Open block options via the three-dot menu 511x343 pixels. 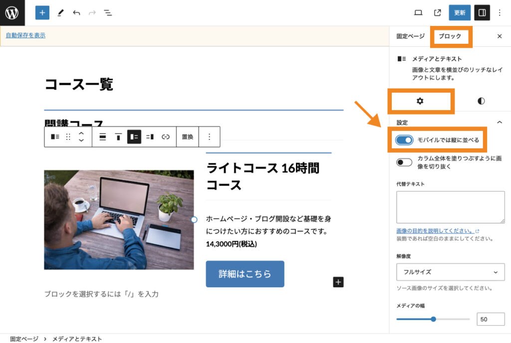coord(210,136)
